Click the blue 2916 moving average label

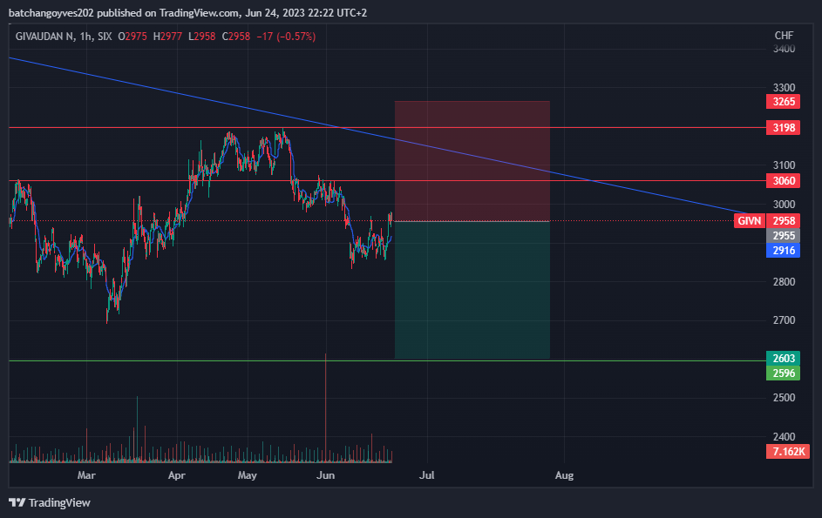click(x=783, y=251)
